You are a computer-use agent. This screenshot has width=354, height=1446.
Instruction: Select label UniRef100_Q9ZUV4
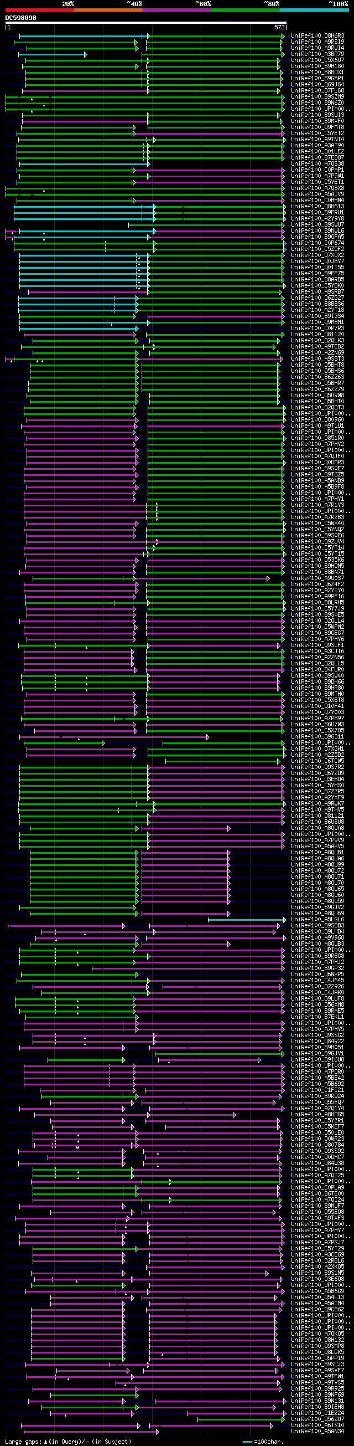[x=317, y=542]
